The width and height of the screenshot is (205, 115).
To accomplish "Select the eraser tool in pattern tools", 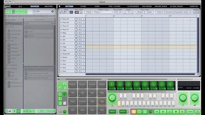I will coord(64,12).
